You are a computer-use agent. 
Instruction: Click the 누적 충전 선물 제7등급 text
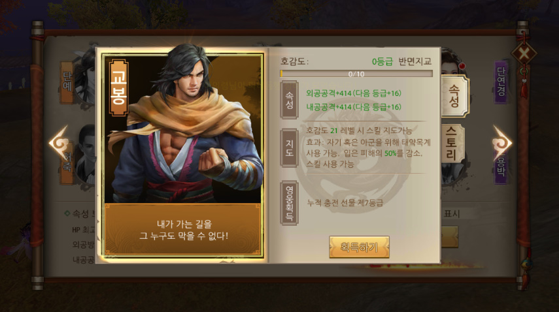click(345, 203)
